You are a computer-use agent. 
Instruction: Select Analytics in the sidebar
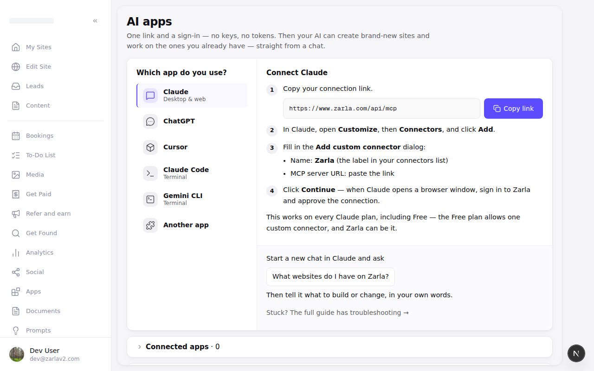point(56,253)
